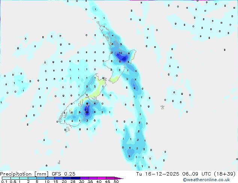Screen dimensions: 238x183
Task: Click the purple arrow above legend 50
Action: coord(118,178)
